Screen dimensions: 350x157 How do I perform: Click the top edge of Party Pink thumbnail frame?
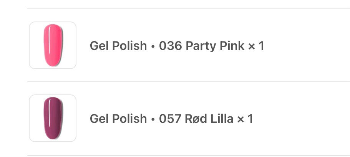pyautogui.click(x=53, y=22)
